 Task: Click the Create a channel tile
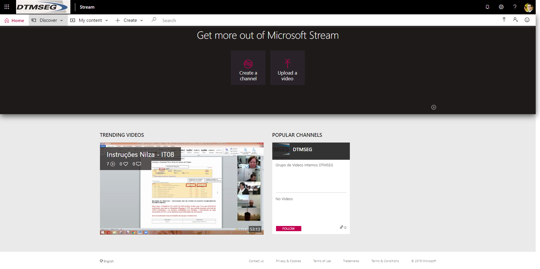click(x=248, y=68)
